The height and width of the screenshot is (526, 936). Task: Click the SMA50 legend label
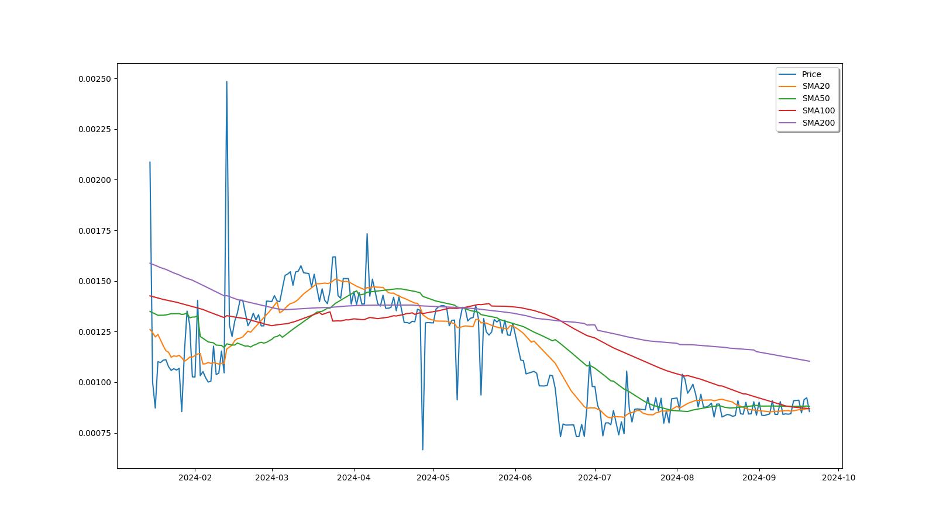(x=815, y=98)
